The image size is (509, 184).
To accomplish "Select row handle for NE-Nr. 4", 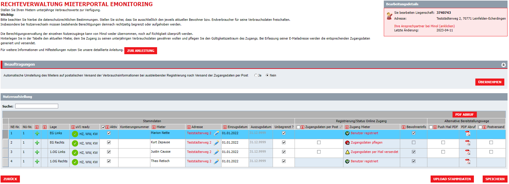I will click(x=6, y=162).
